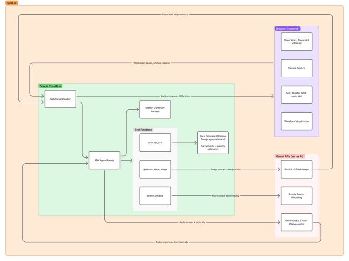Screen dimensions: 349x261
Task: Click 'Image prompt + stage photo' connector label
Action: [226, 169]
